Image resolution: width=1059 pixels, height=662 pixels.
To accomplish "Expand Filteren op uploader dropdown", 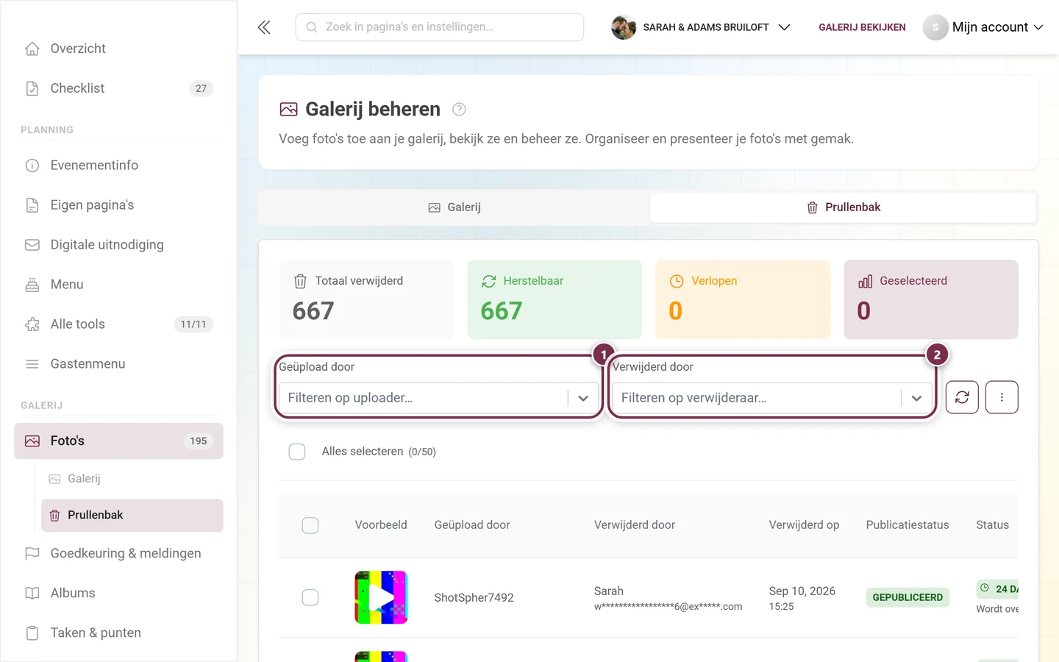I will pos(439,398).
